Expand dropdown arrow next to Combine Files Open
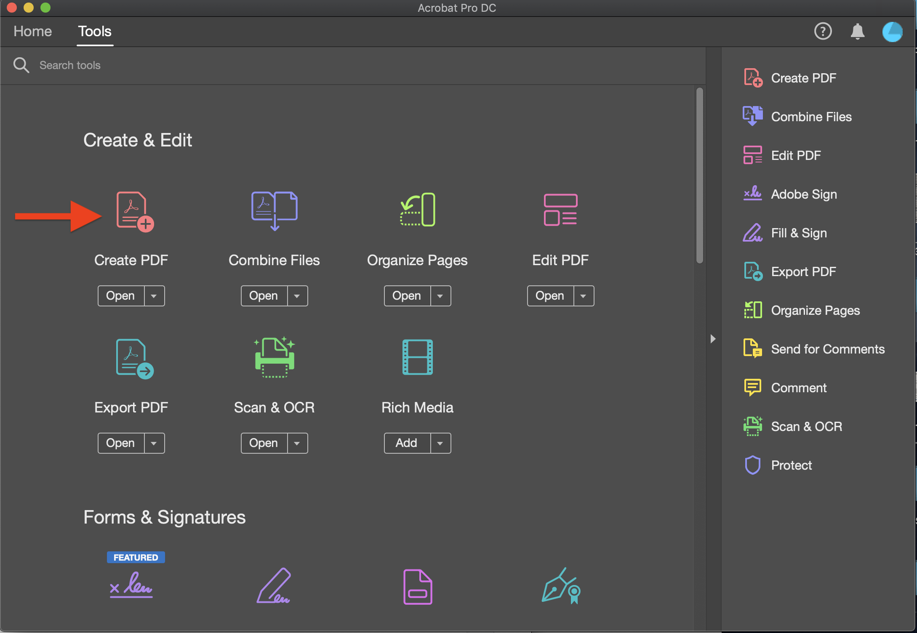Screen dimensions: 917x633 [298, 296]
